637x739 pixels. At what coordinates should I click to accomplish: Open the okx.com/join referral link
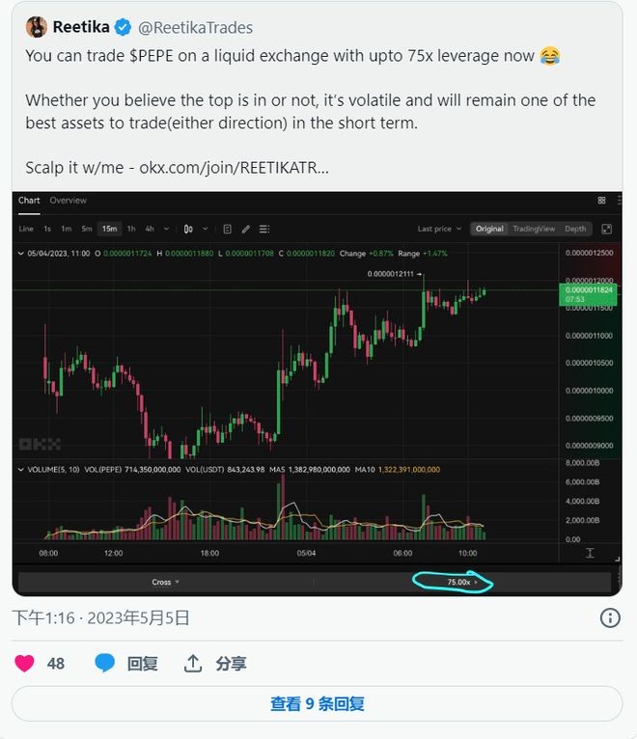[x=234, y=167]
